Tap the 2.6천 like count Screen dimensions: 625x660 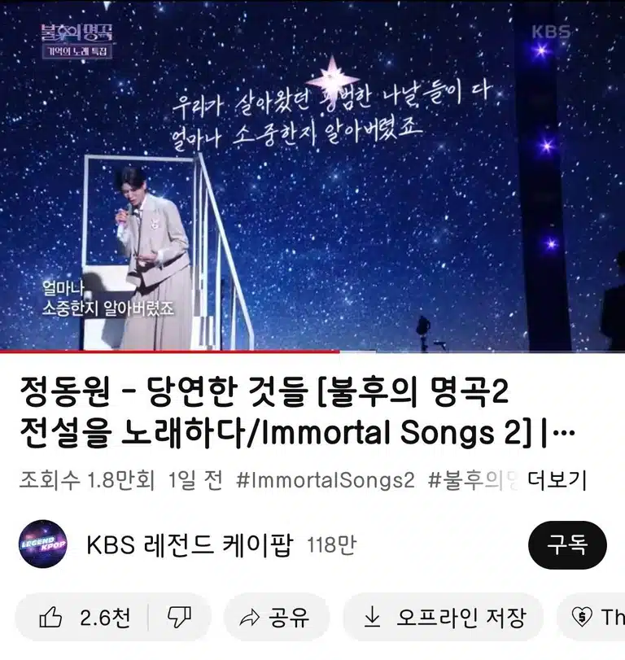click(x=105, y=618)
